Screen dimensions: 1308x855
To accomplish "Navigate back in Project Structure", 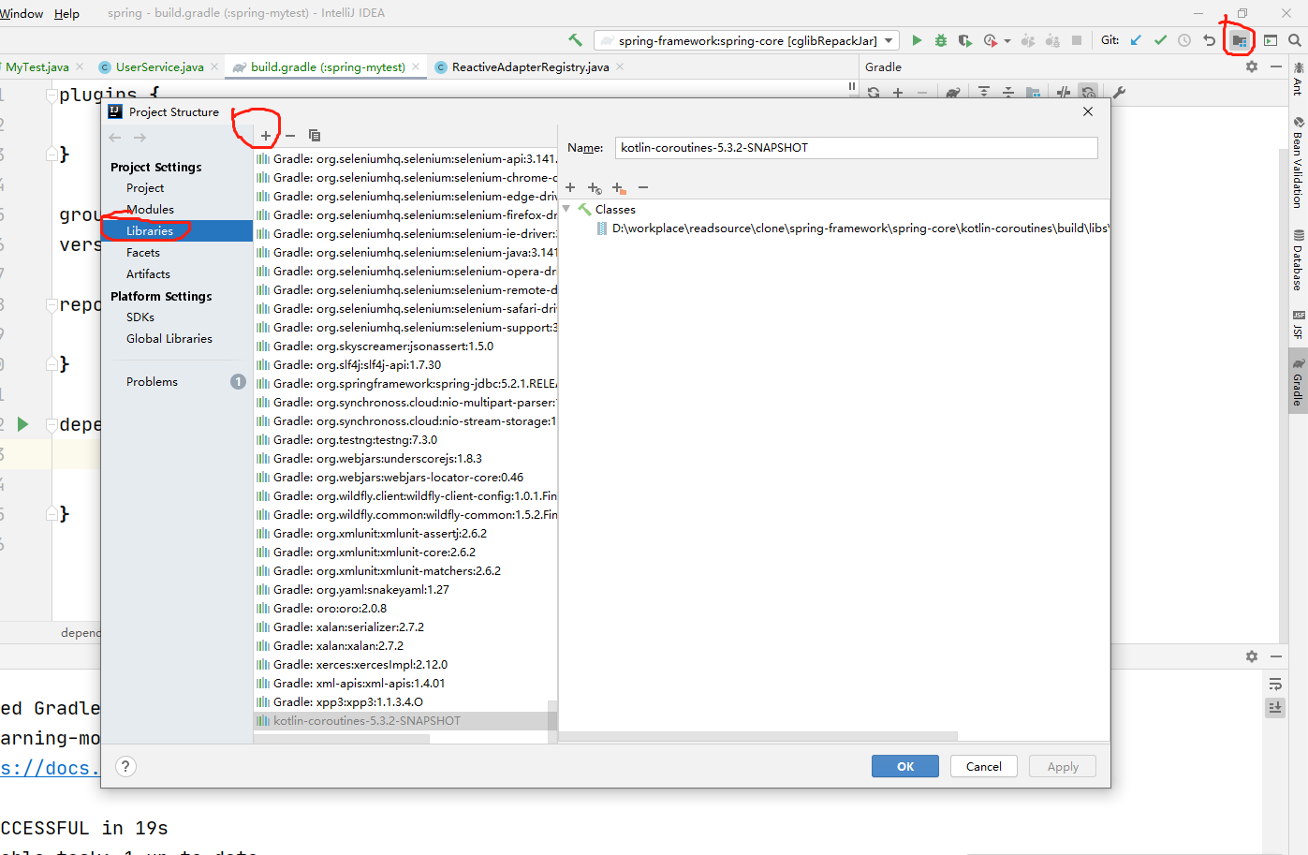I will coord(115,138).
